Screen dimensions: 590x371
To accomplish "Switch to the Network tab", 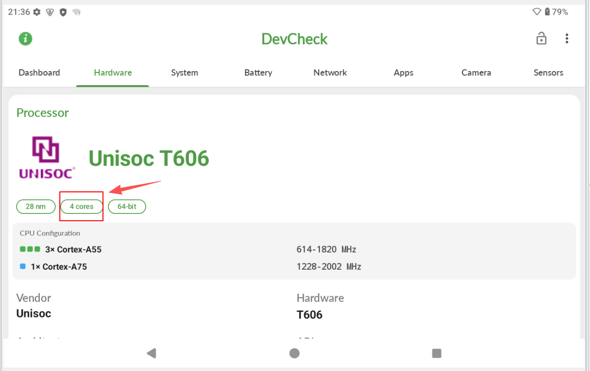I will (330, 72).
